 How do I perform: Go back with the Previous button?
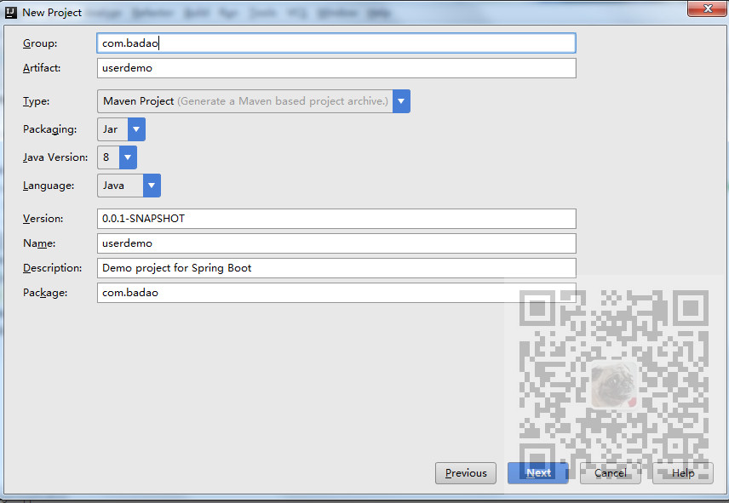[465, 473]
